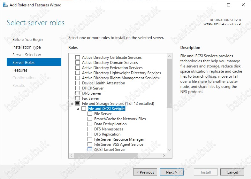Tick the DFS Namespaces checkbox
This screenshot has height=179, width=251.
(x=90, y=129)
